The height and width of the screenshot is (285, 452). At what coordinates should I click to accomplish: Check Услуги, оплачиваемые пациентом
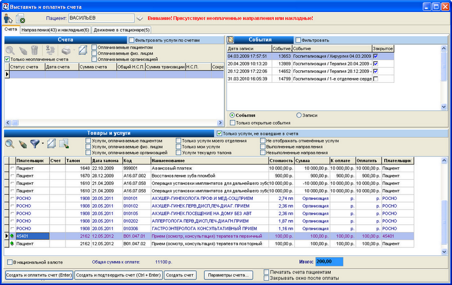[88, 141]
